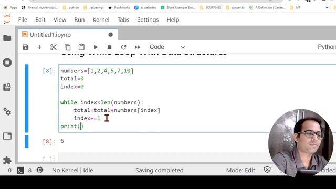Click the settings cog icon in status bar
The image size is (336, 189).
[40, 170]
